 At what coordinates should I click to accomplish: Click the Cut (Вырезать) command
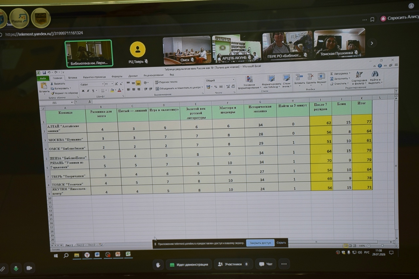pos(58,84)
